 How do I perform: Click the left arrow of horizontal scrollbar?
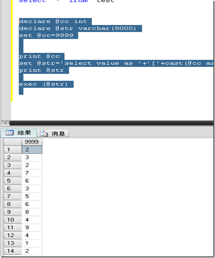tap(5, 123)
